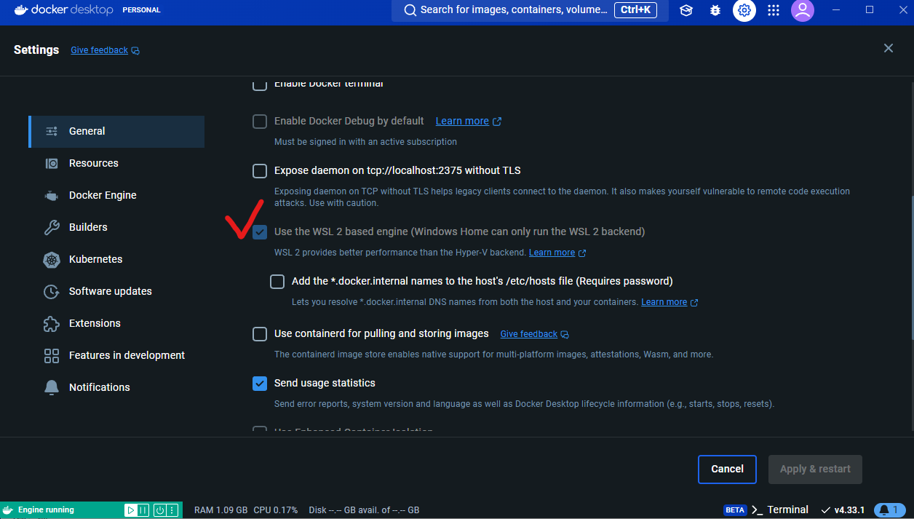Enable Use containerd for pulling and storing images
Viewport: 914px width, 519px height.
point(260,334)
